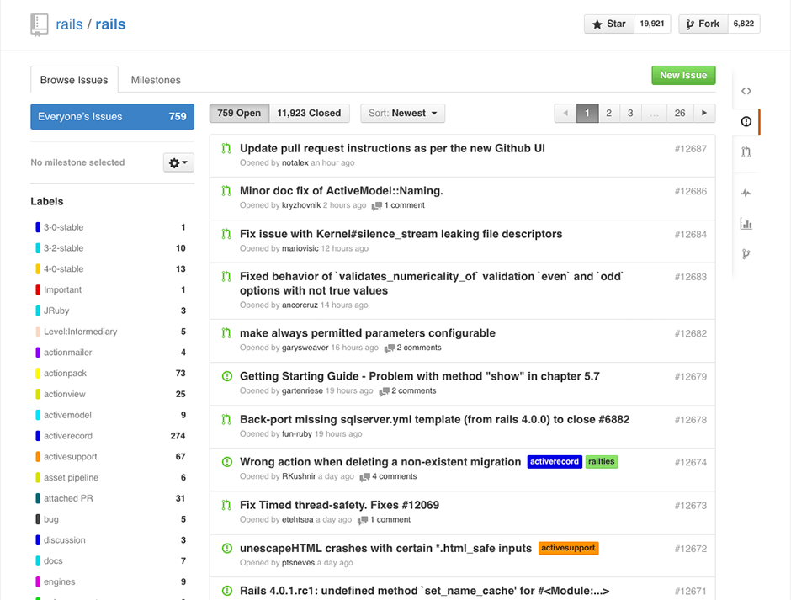
Task: Click pull request icon for Kernel#silence_stream fix
Action: [226, 234]
